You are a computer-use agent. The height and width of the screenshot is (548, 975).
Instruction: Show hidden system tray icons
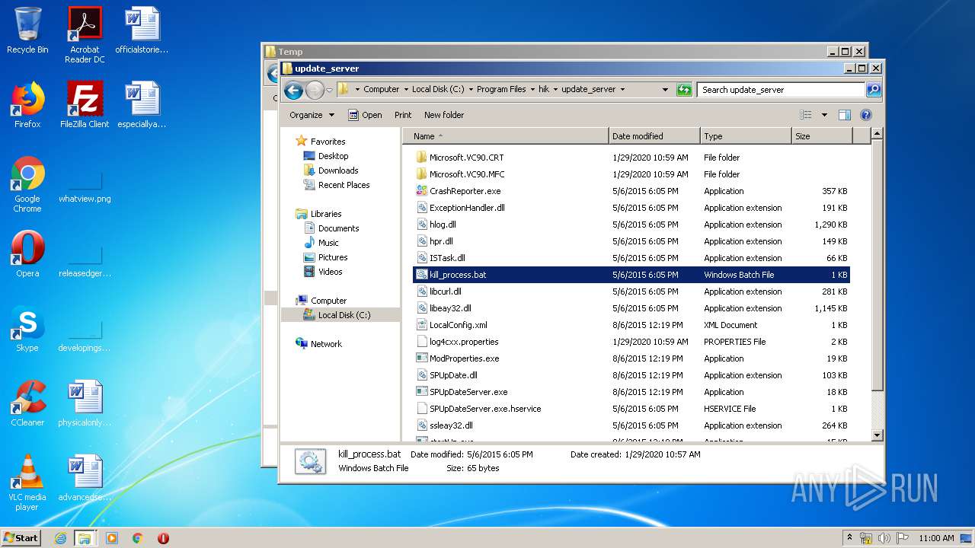(x=849, y=538)
